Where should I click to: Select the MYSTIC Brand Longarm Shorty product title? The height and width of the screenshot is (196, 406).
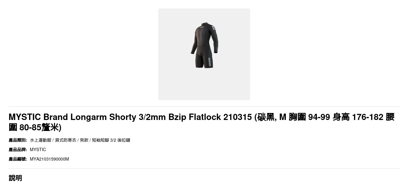201,122
